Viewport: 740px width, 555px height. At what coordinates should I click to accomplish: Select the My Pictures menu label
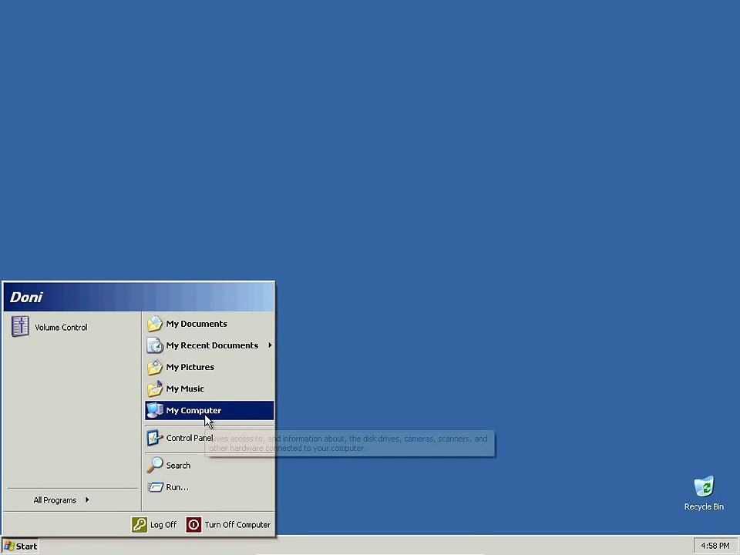190,367
